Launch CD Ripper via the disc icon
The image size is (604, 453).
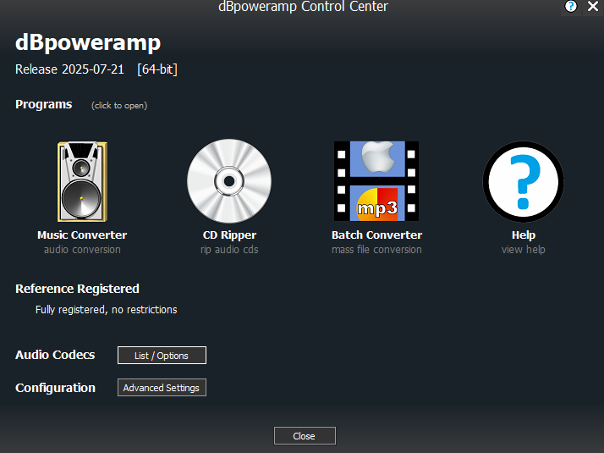click(x=229, y=181)
